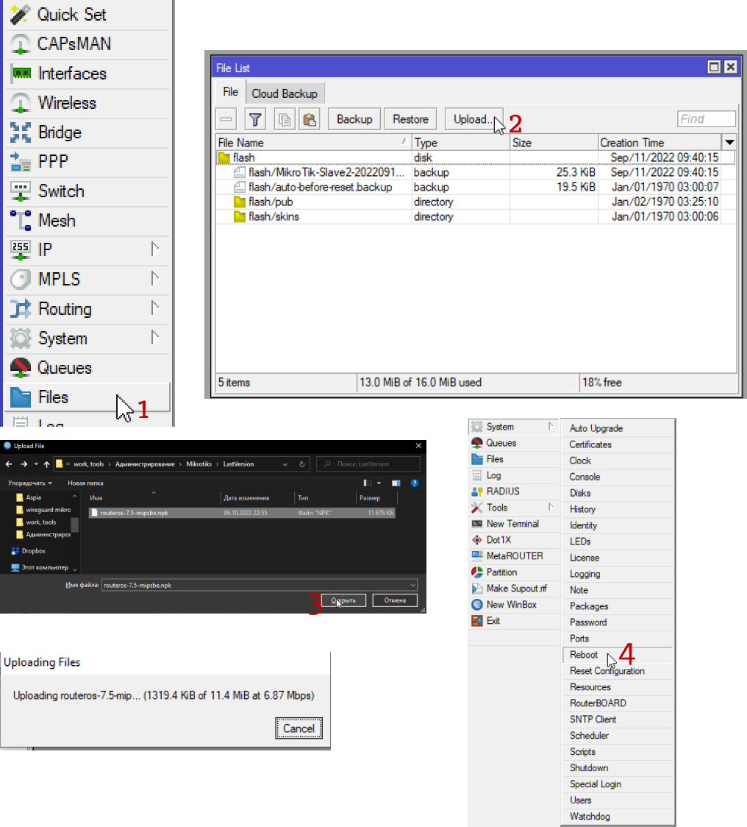Click the Back arrow in Upload File dialog
The width and height of the screenshot is (747, 827).
pos(8,464)
